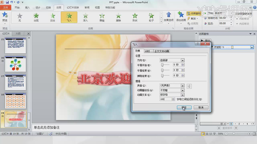257x144 pixels.
Task: Select slide 16 thumbnail
Action: (15, 64)
